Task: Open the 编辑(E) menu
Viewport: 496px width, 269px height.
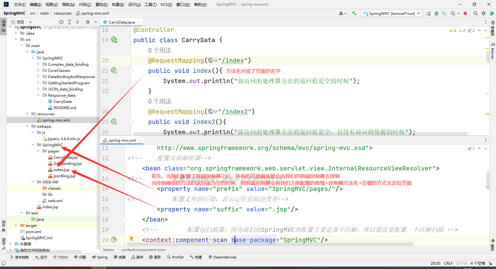Action: 36,4
